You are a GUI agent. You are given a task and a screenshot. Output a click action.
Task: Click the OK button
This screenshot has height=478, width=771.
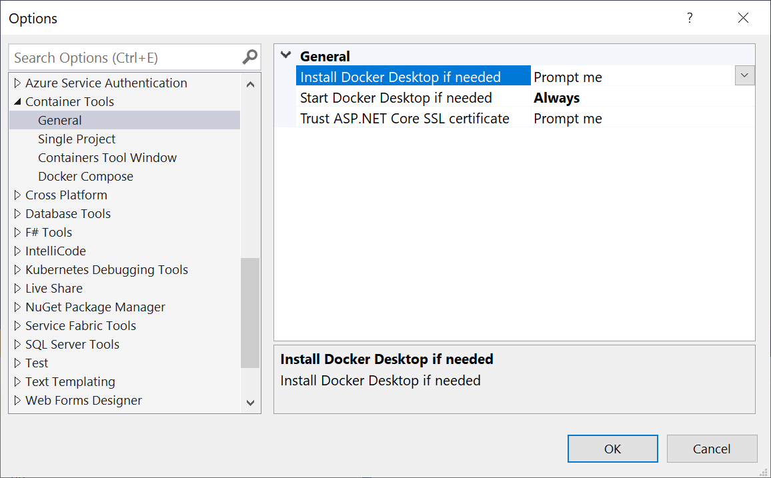[612, 449]
